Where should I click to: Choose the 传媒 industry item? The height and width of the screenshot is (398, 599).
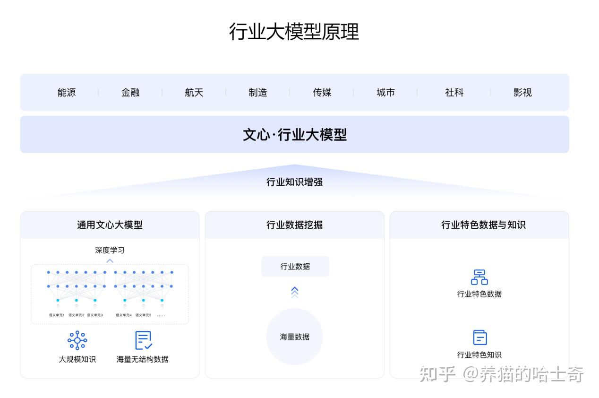pyautogui.click(x=322, y=93)
